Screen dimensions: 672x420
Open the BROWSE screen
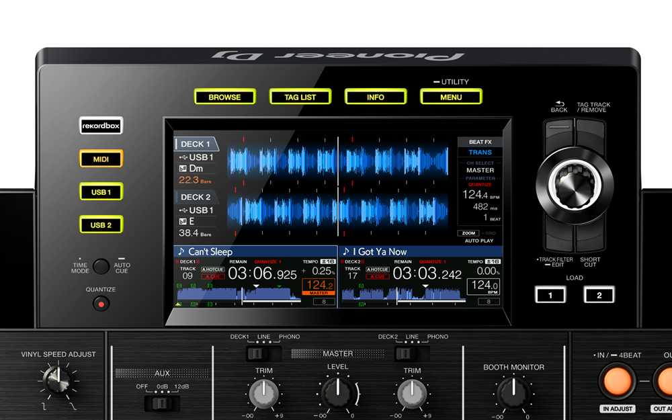click(x=225, y=97)
